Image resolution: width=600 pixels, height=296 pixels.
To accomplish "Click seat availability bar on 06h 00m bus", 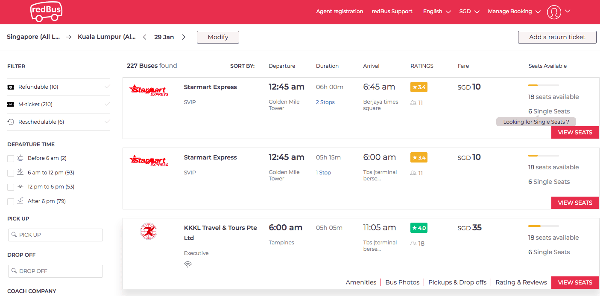I will pos(544,85).
